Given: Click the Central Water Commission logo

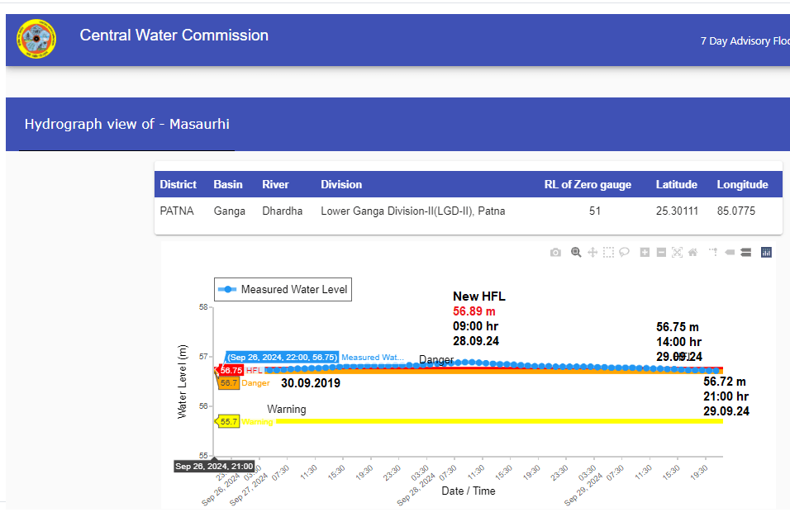Looking at the screenshot, I should pos(36,39).
